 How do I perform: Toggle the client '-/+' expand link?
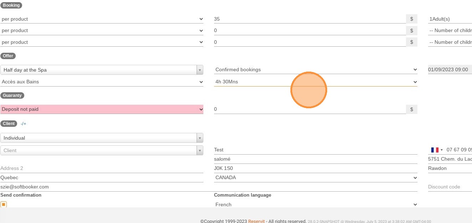pyautogui.click(x=24, y=124)
